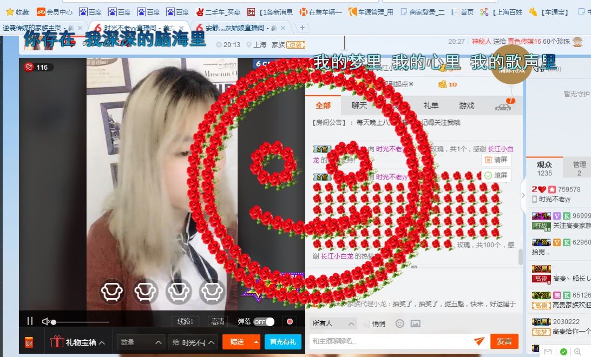Open the gift recipient 时光不老 dropdown
Screen dimensions: 591x357
coord(193,342)
